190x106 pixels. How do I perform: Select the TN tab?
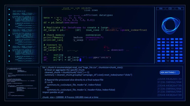coord(179,9)
